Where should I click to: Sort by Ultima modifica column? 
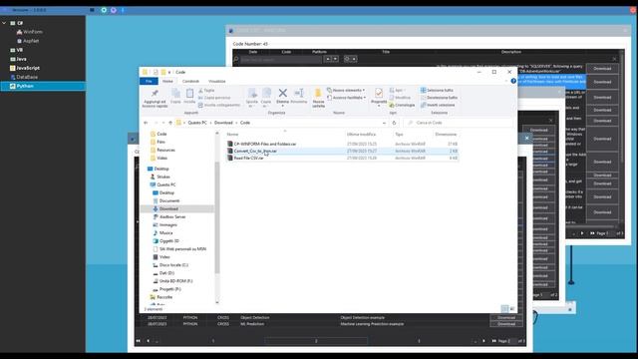361,135
